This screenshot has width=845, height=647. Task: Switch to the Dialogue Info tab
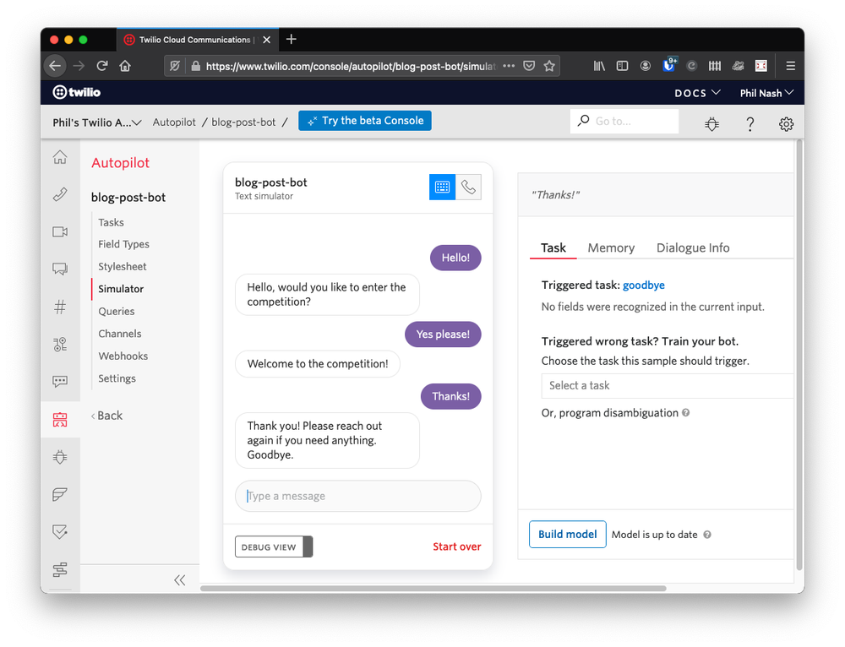(x=693, y=247)
